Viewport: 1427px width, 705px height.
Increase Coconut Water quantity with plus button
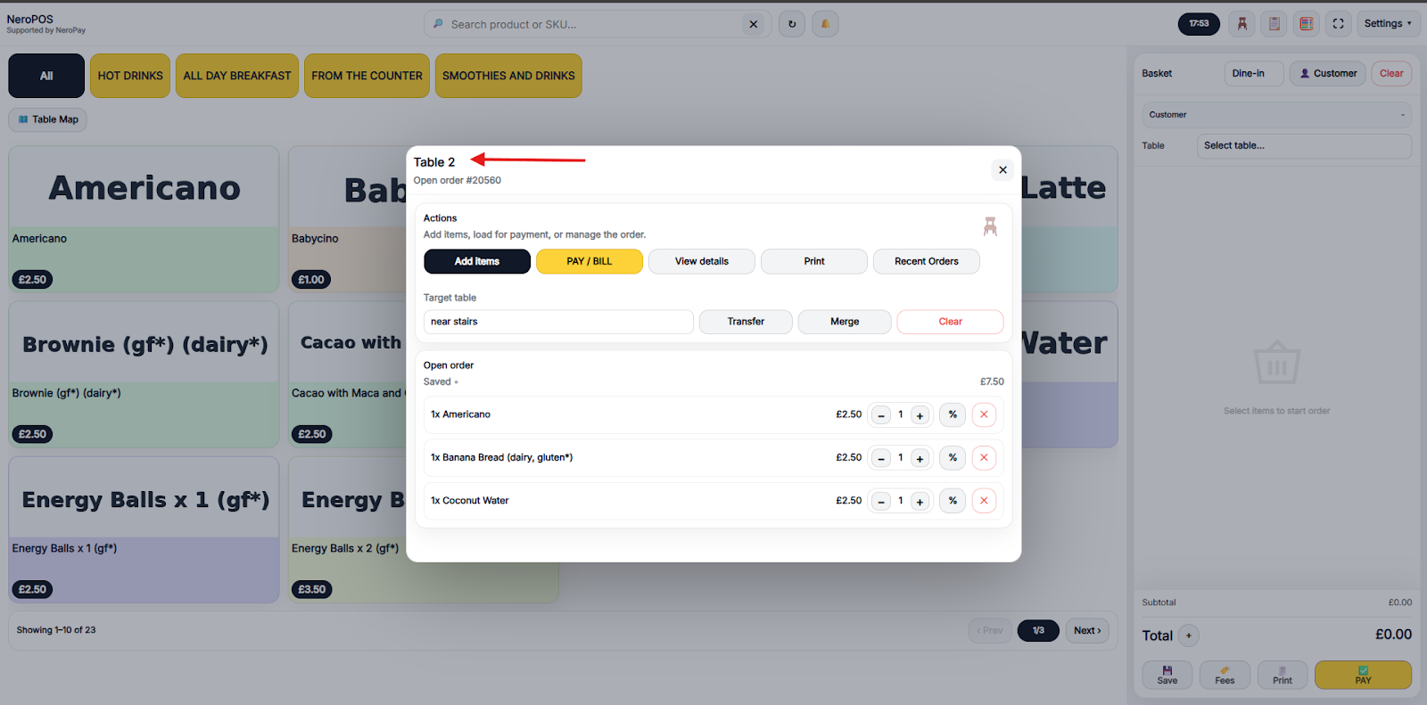pyautogui.click(x=920, y=501)
